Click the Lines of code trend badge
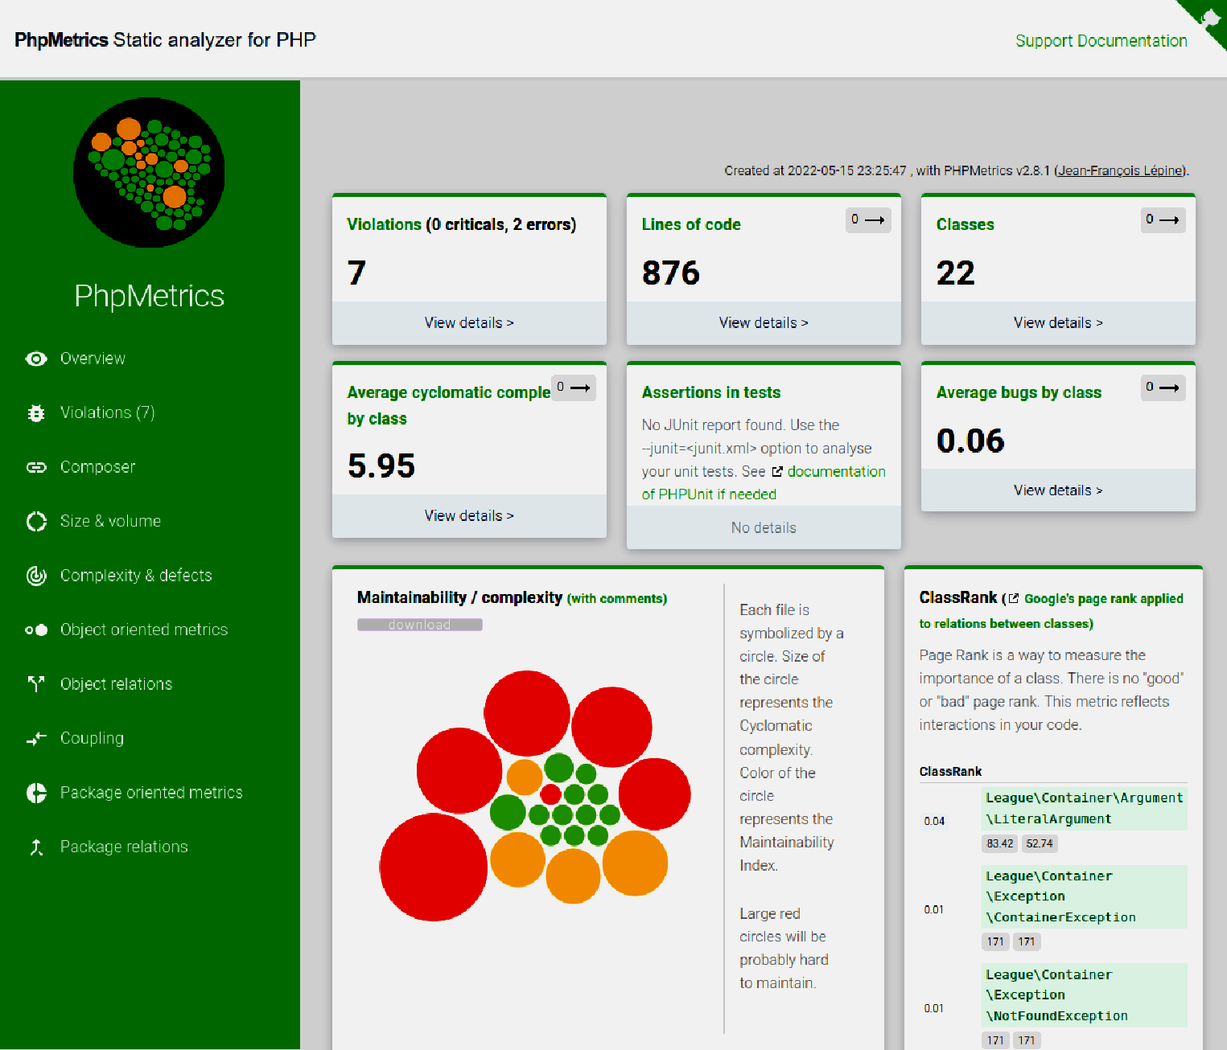 coord(868,219)
